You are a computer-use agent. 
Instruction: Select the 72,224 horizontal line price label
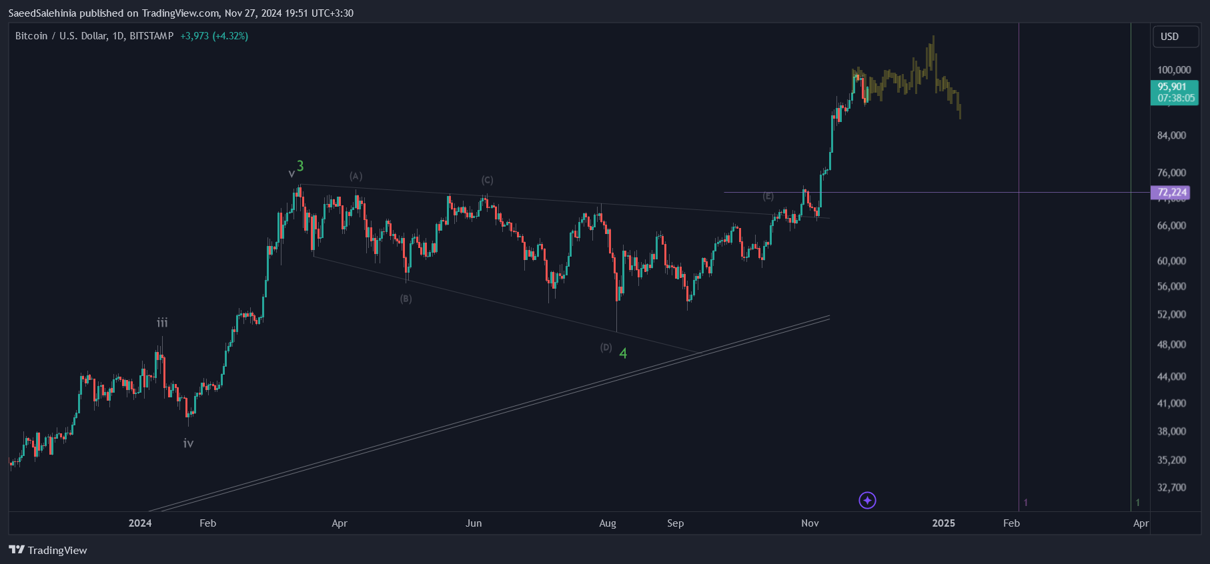click(x=1172, y=193)
